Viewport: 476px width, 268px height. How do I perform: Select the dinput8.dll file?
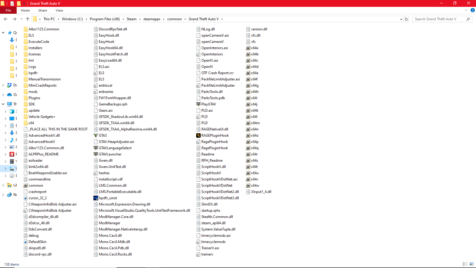(x=35, y=248)
